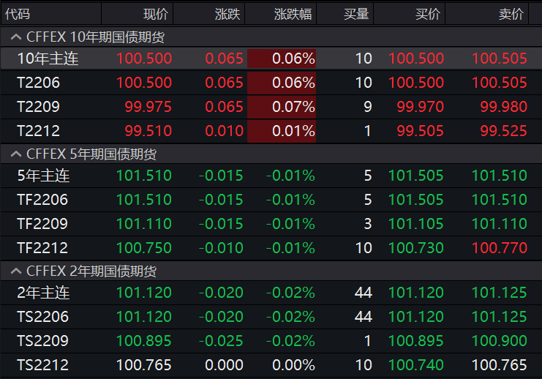Collapse the CFFEX 5年期国债期货 group
This screenshot has height=379, width=542.
(x=14, y=154)
